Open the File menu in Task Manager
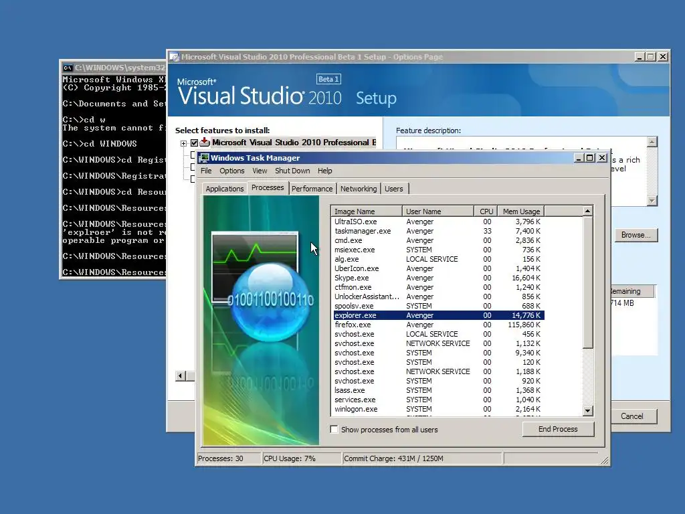 (206, 171)
